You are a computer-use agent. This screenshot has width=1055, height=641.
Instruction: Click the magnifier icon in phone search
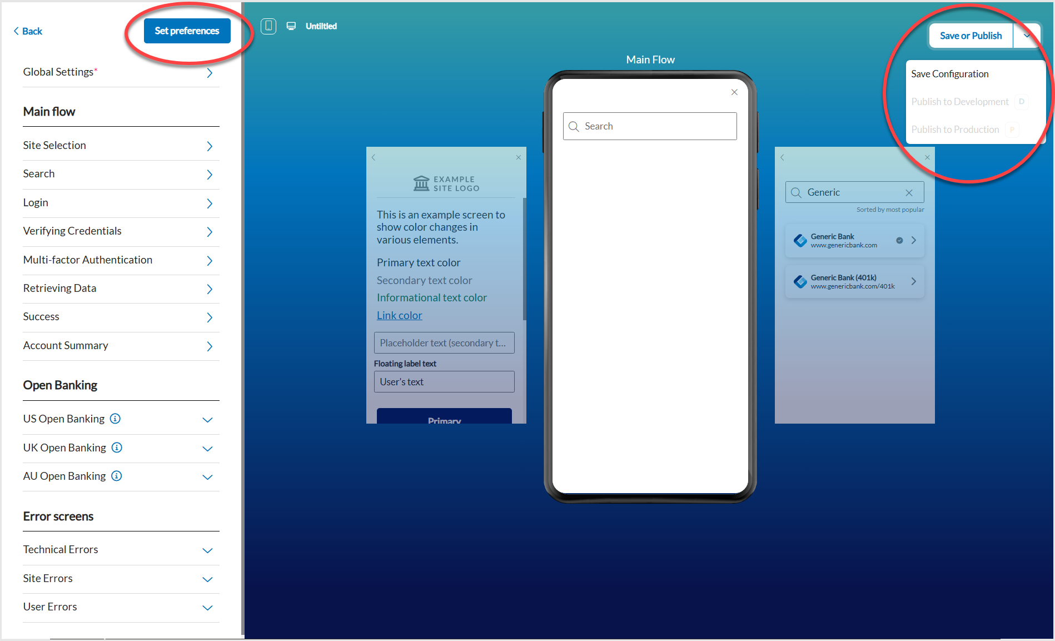point(574,127)
